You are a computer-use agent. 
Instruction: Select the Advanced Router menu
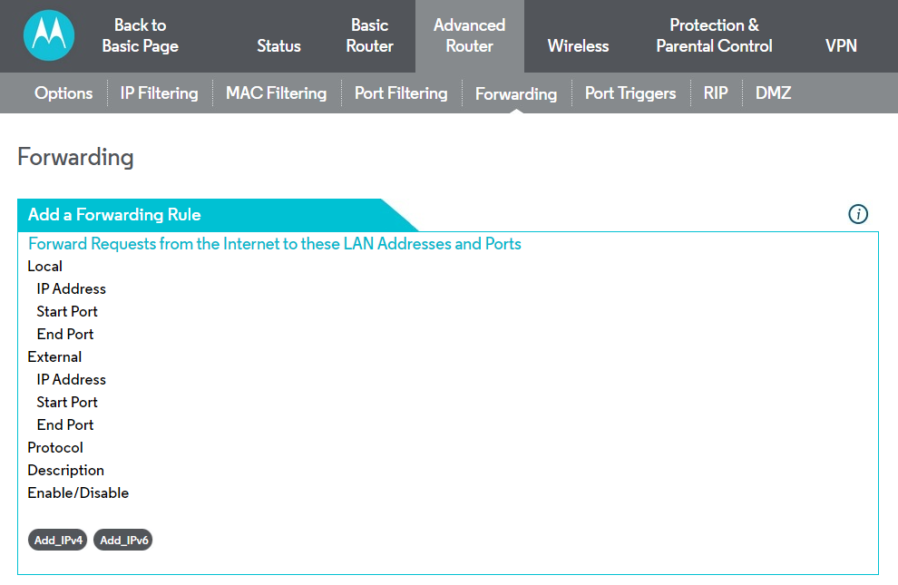(469, 36)
